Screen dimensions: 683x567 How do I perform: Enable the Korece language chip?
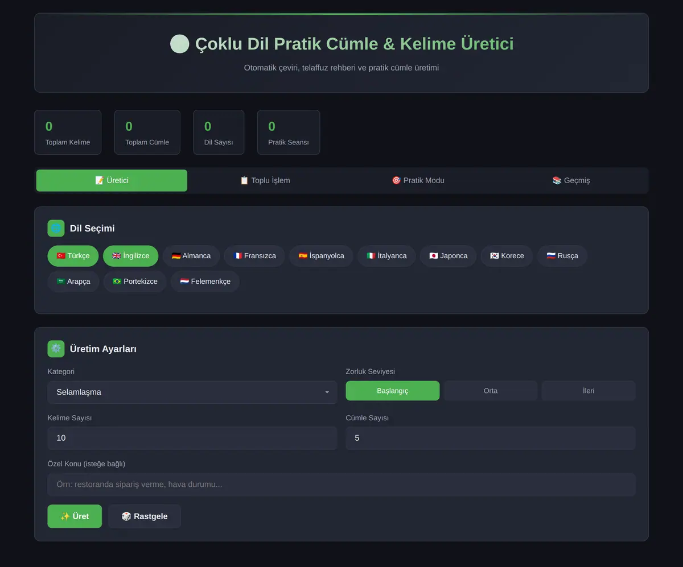click(507, 256)
